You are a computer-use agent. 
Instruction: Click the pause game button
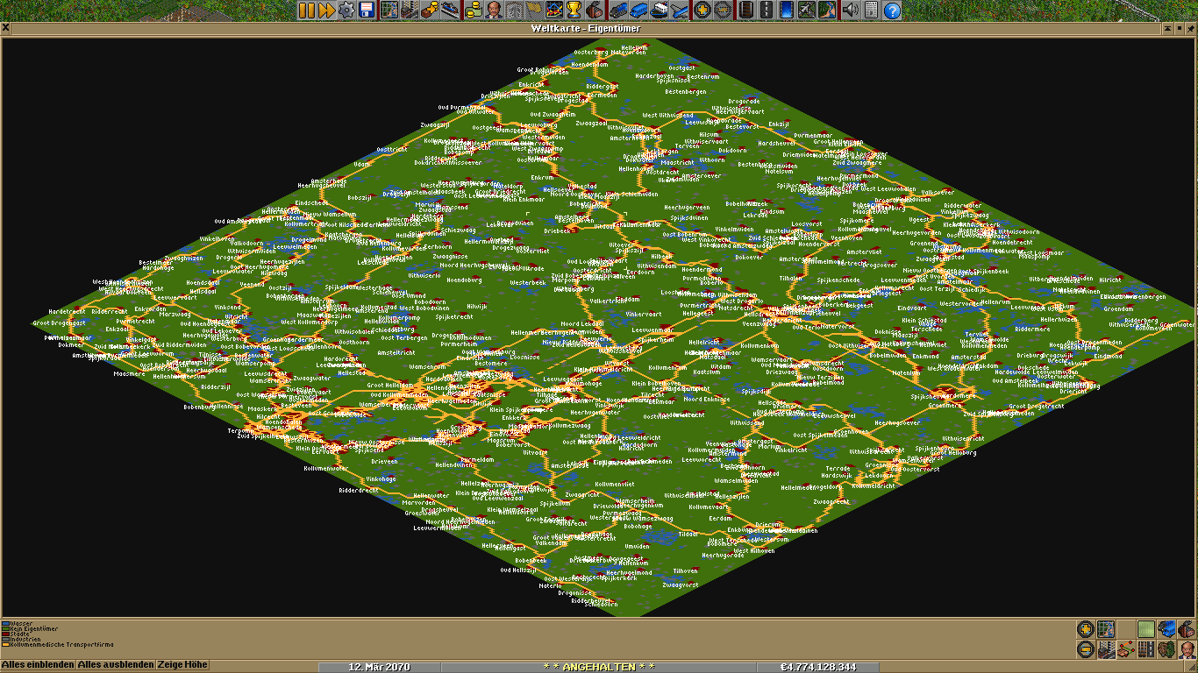tap(306, 11)
